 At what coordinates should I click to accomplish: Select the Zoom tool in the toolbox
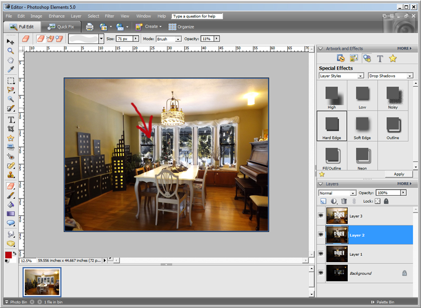(x=11, y=51)
